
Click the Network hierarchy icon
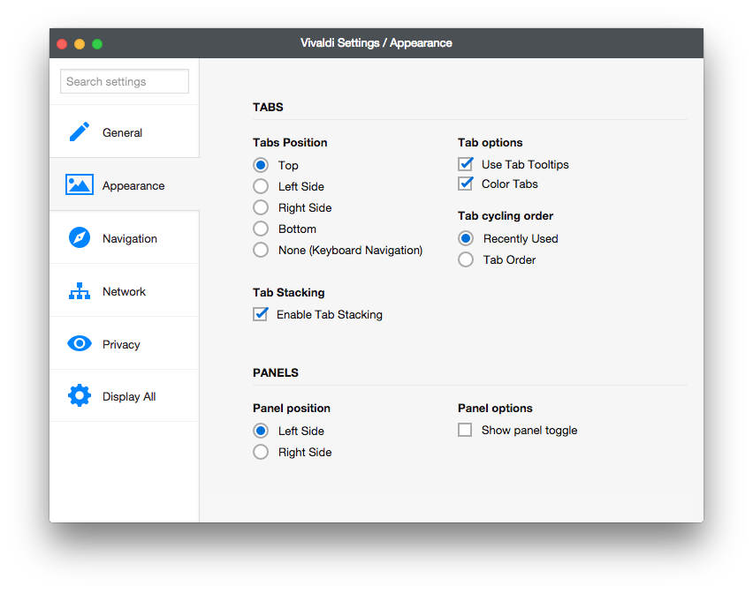80,291
